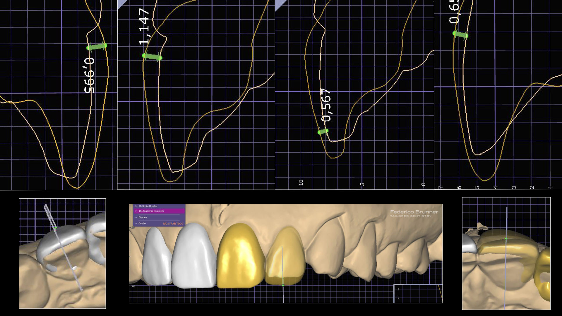Collapse the Oculto section chevron
Viewport: 562px width, 316px height.
click(136, 223)
